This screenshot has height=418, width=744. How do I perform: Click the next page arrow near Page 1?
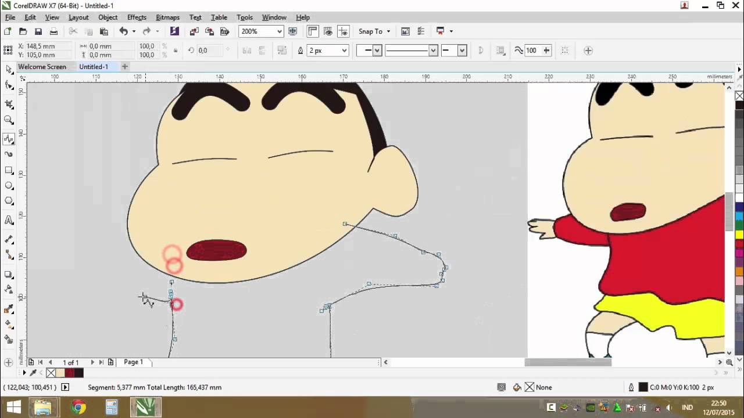coord(92,362)
